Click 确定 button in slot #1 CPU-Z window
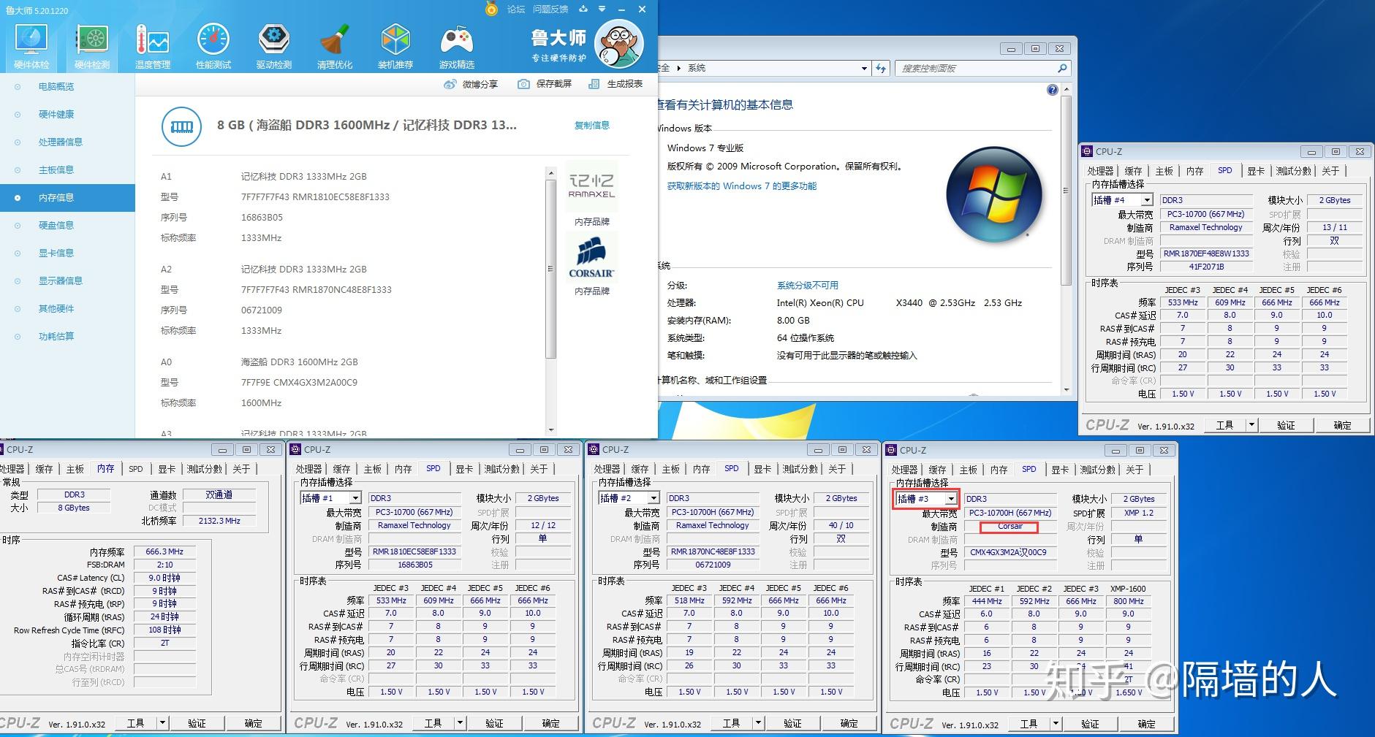 (550, 723)
